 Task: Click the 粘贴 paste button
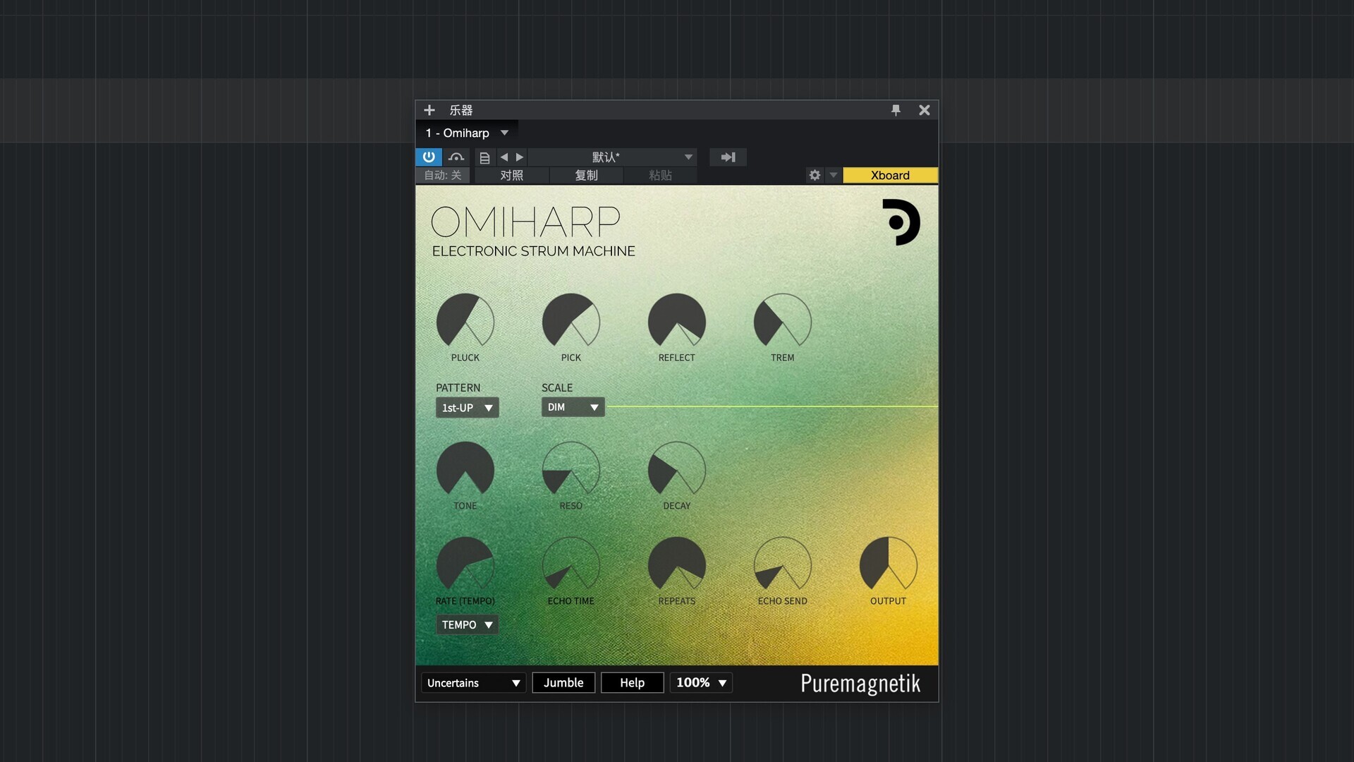click(x=660, y=175)
